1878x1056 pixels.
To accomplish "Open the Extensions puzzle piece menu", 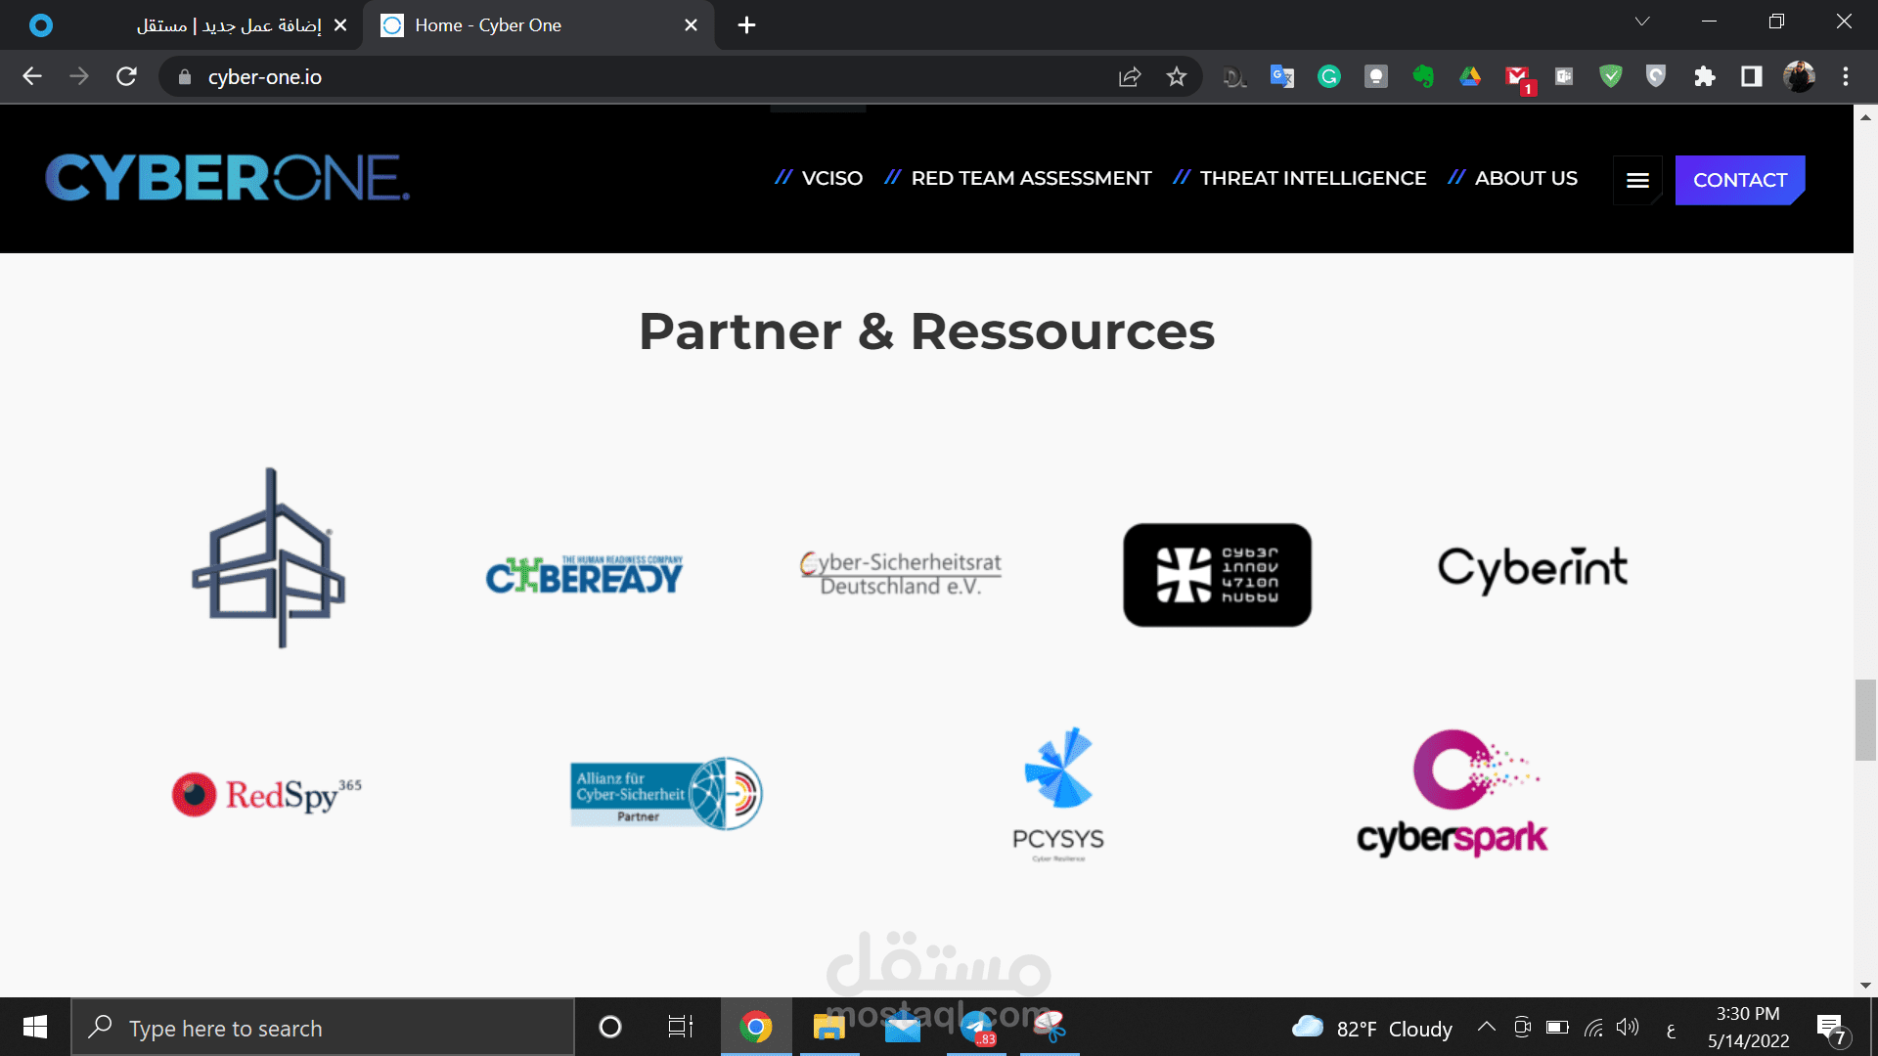I will point(1704,76).
